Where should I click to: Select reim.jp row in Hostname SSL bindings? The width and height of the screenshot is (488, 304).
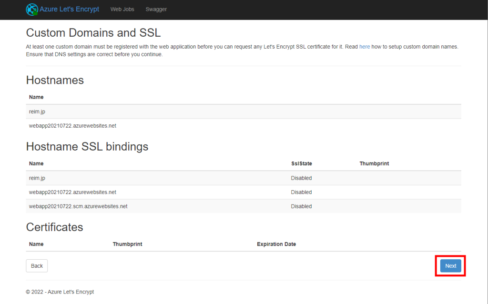(x=244, y=178)
